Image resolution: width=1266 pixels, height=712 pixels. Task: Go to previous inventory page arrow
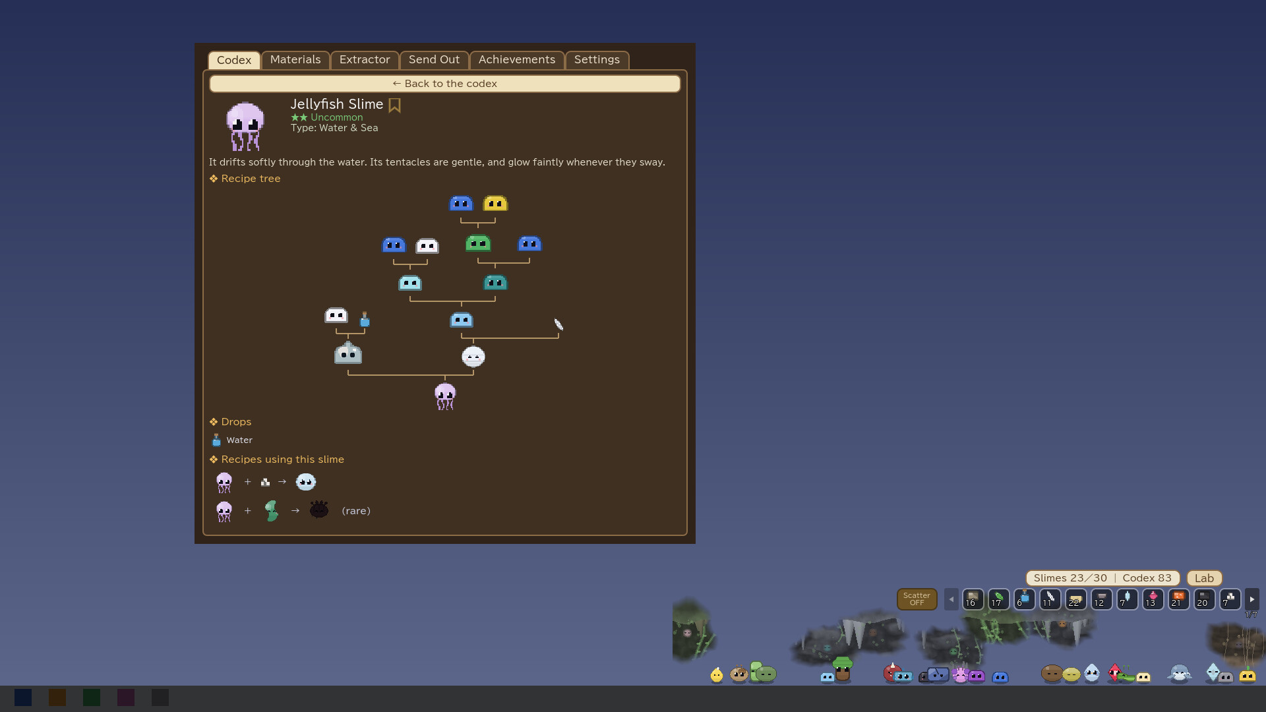coord(951,599)
